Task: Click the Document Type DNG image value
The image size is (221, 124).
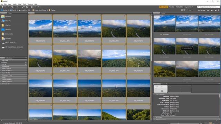Action: tap(173, 99)
